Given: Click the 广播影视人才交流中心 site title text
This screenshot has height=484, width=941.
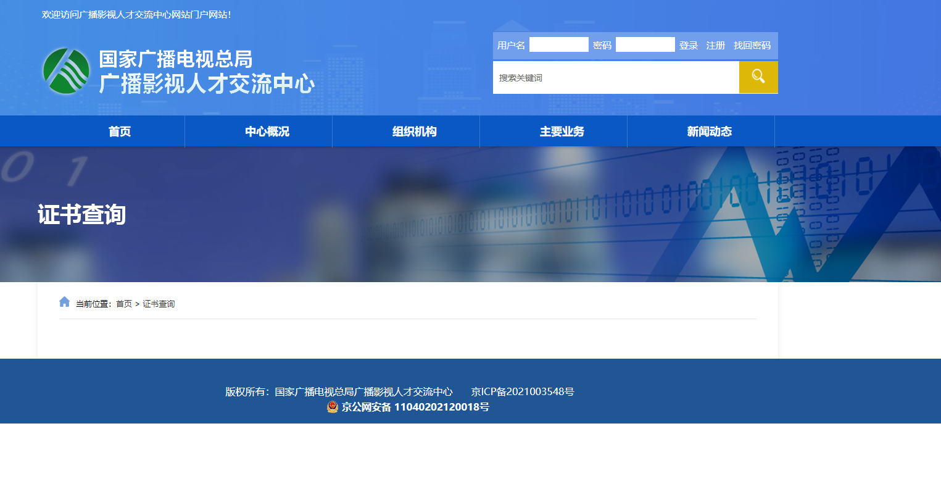Looking at the screenshot, I should 207,84.
